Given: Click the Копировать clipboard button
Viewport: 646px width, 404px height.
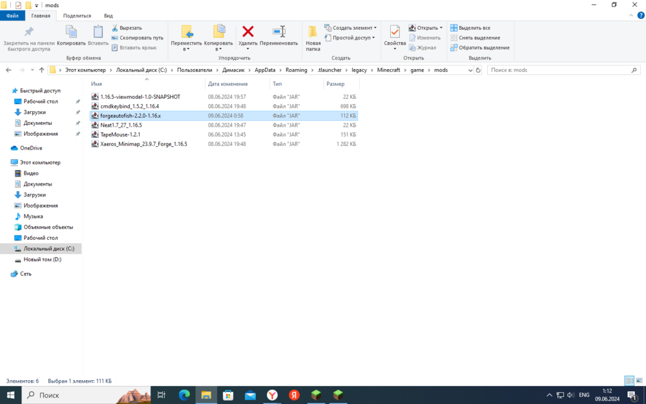Looking at the screenshot, I should tap(71, 36).
